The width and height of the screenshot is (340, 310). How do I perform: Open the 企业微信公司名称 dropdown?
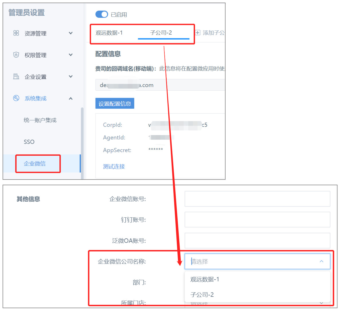click(257, 261)
